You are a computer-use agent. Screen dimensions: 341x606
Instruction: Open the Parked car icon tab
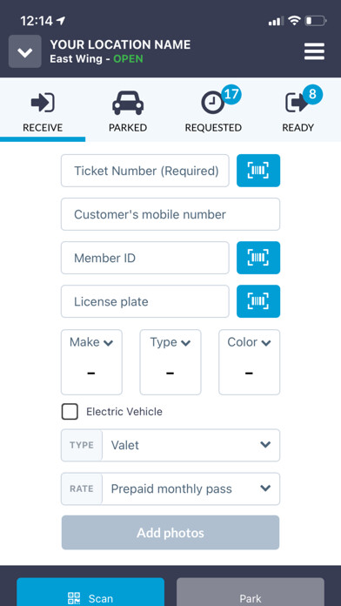click(x=128, y=103)
